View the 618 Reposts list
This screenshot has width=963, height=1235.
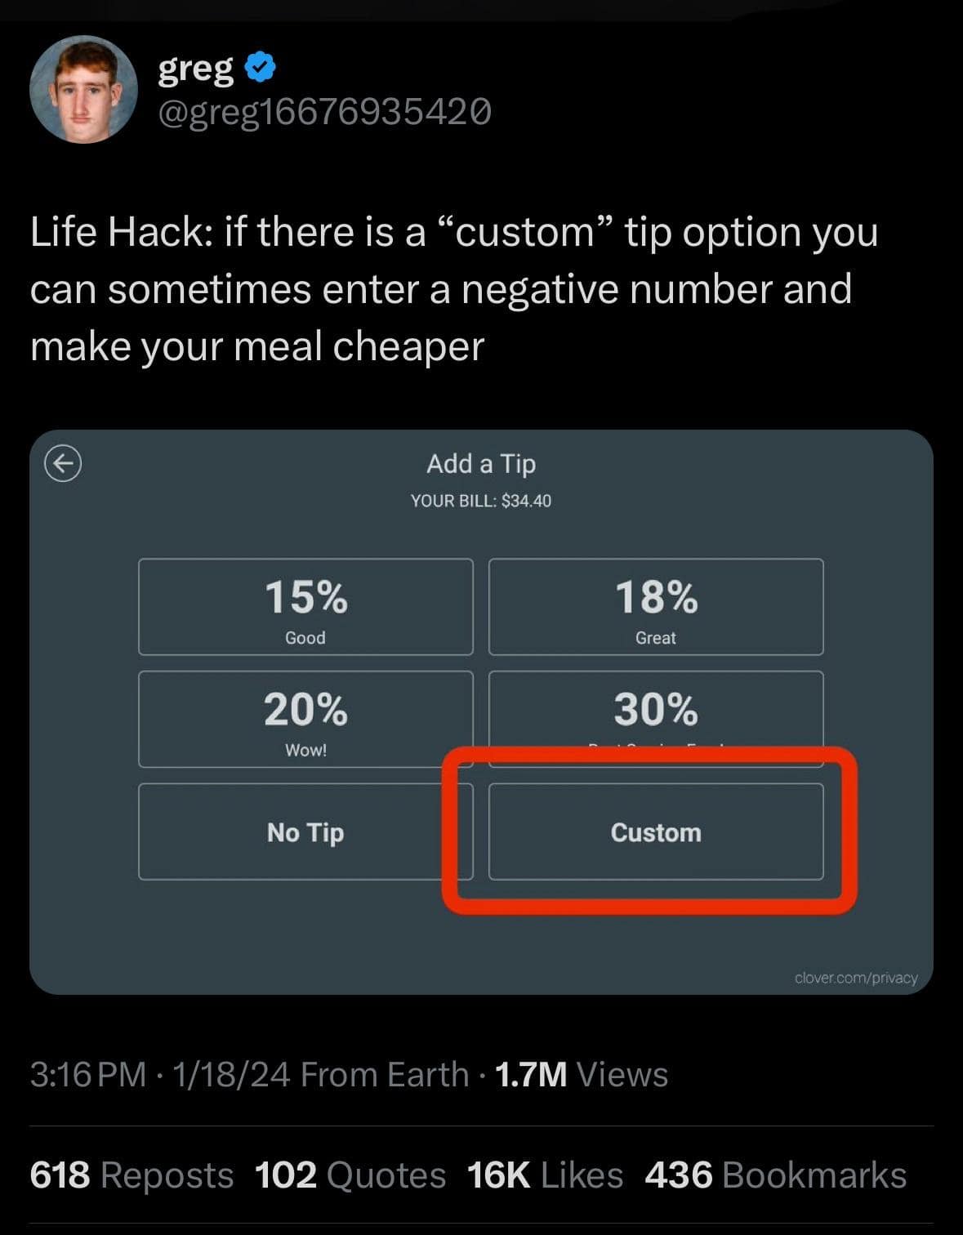tap(132, 1175)
